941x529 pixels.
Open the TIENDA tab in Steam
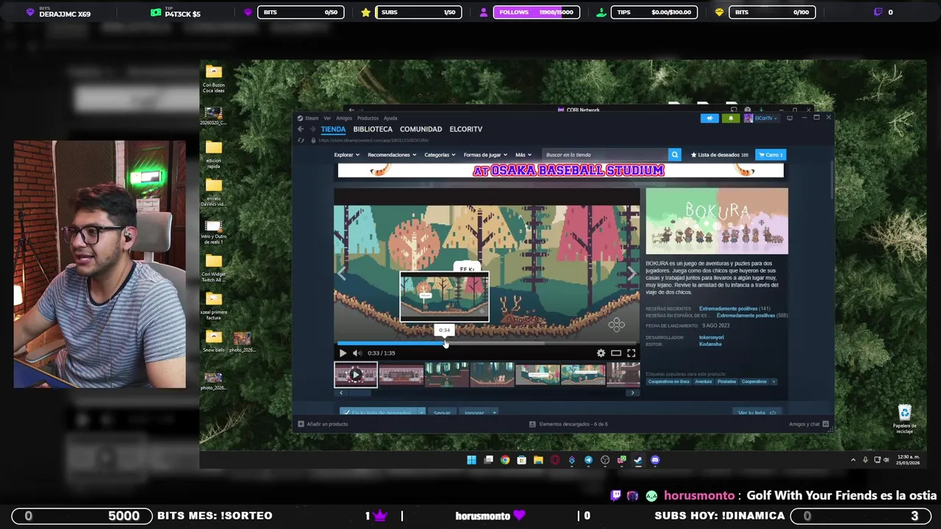point(333,129)
